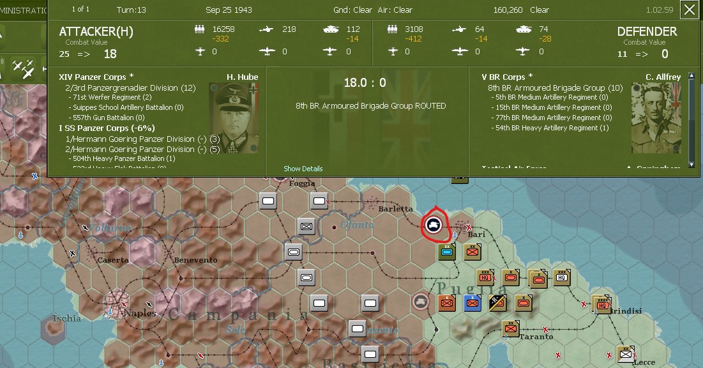Click 71st Werfer Regiment (2) entry
Screen dimensions: 703x368
(x=110, y=97)
